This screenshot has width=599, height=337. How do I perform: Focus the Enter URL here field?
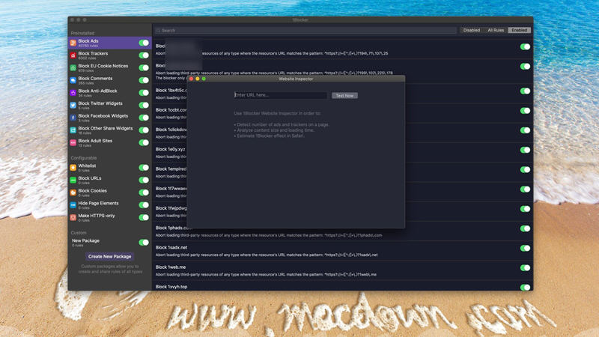click(280, 95)
